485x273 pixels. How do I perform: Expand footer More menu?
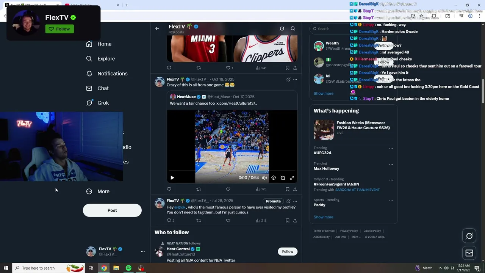[x=356, y=237]
